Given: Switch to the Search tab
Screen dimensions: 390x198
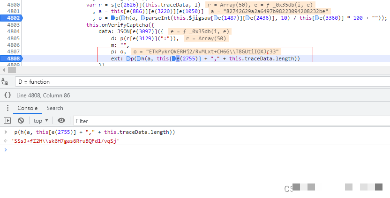Looking at the screenshot, I should coord(54,108).
